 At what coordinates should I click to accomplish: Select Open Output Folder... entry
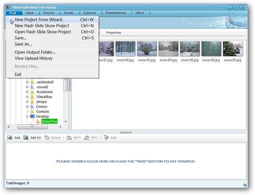coord(52,52)
